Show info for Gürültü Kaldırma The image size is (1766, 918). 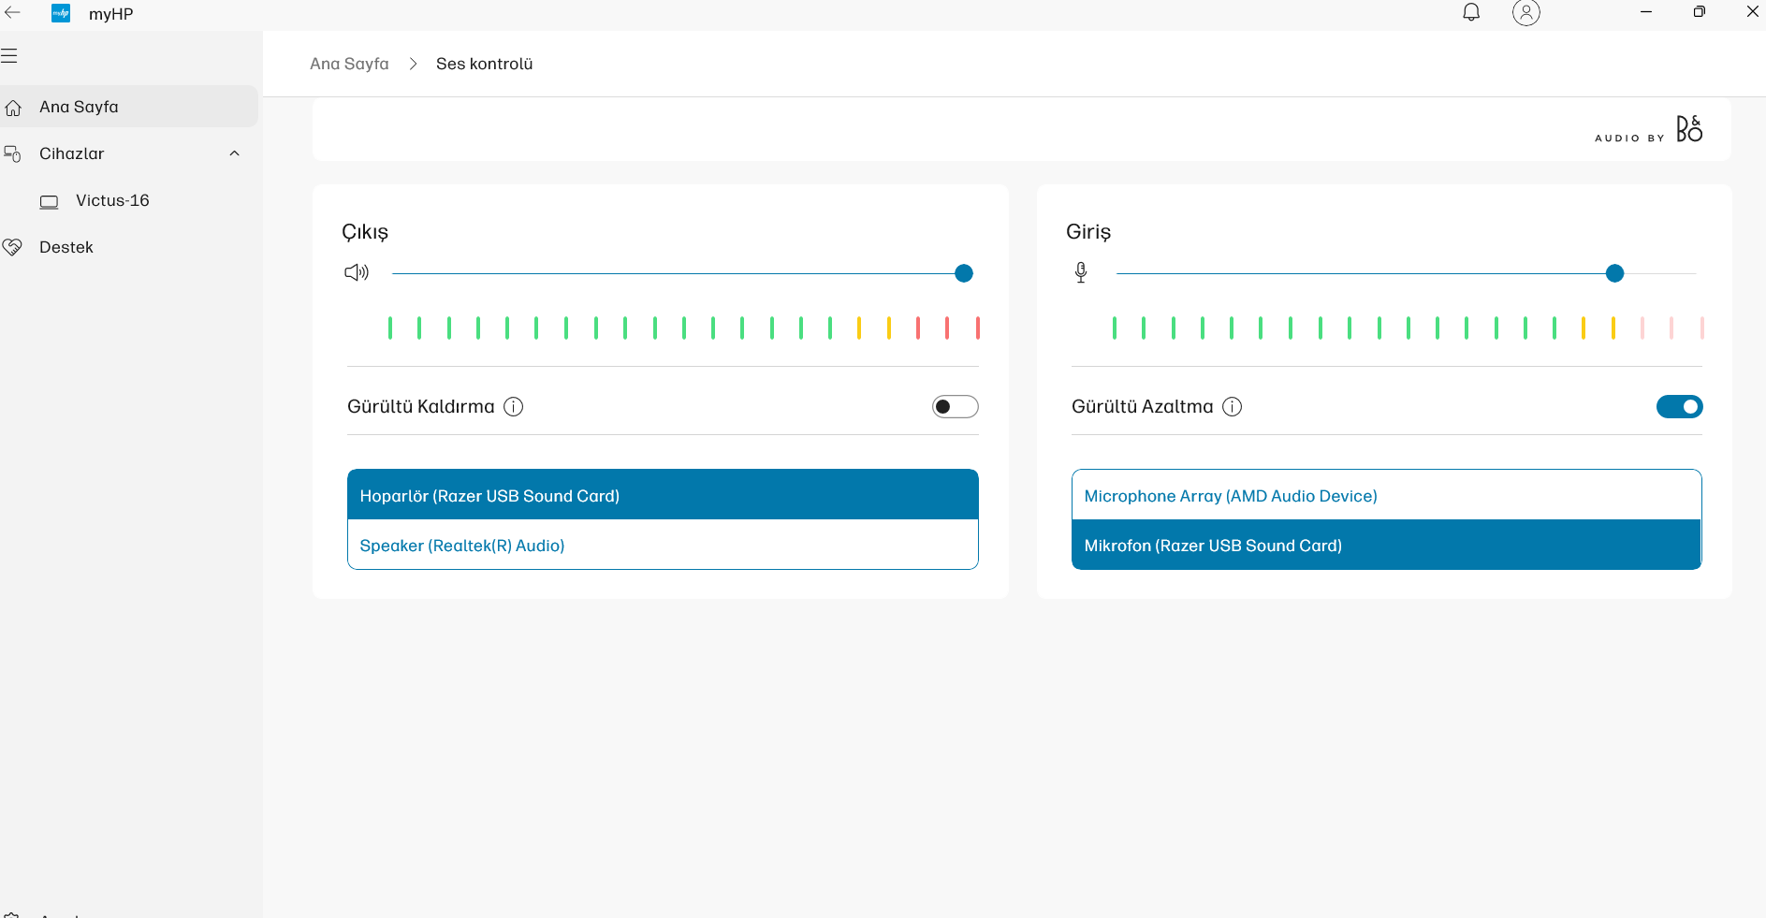(x=513, y=406)
